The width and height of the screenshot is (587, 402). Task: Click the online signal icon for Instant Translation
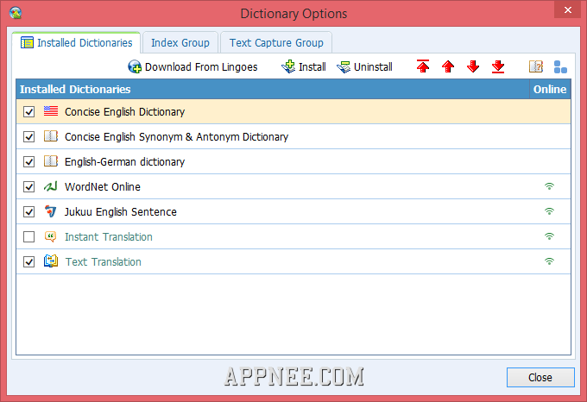click(549, 236)
